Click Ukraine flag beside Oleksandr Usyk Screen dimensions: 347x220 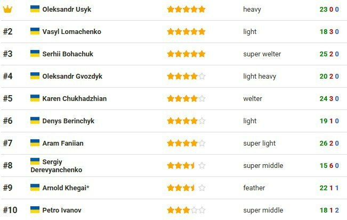coord(35,9)
